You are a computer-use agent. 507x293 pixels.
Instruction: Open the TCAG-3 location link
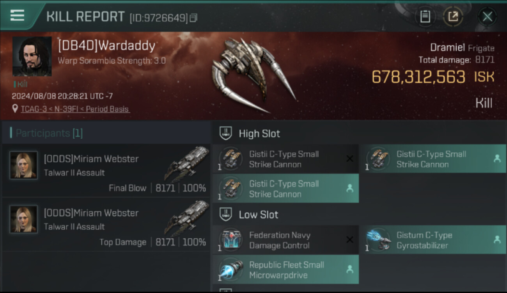point(75,109)
